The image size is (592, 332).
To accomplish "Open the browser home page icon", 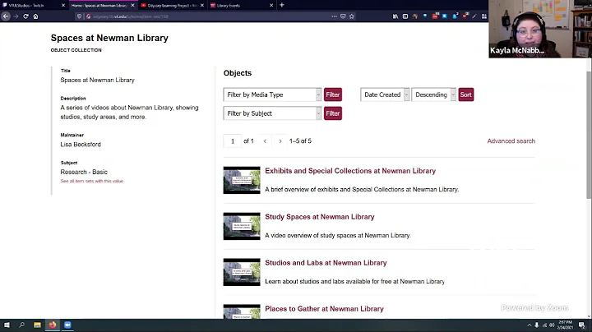I will (35, 16).
